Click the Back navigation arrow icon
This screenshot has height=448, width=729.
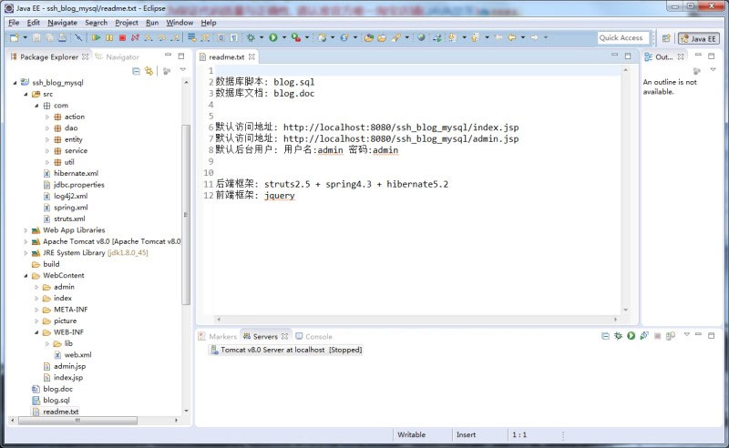click(x=512, y=37)
